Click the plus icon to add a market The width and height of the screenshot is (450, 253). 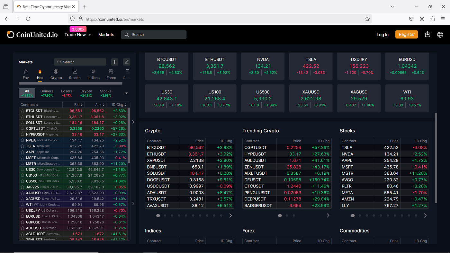(114, 62)
